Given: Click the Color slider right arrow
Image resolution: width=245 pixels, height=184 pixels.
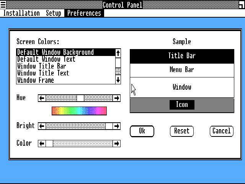Looking at the screenshot, I should (x=116, y=143).
